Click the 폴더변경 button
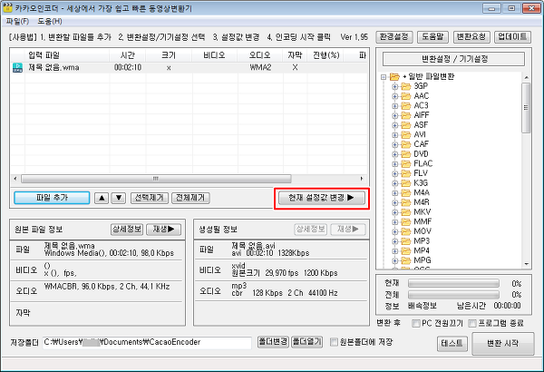 click(273, 342)
